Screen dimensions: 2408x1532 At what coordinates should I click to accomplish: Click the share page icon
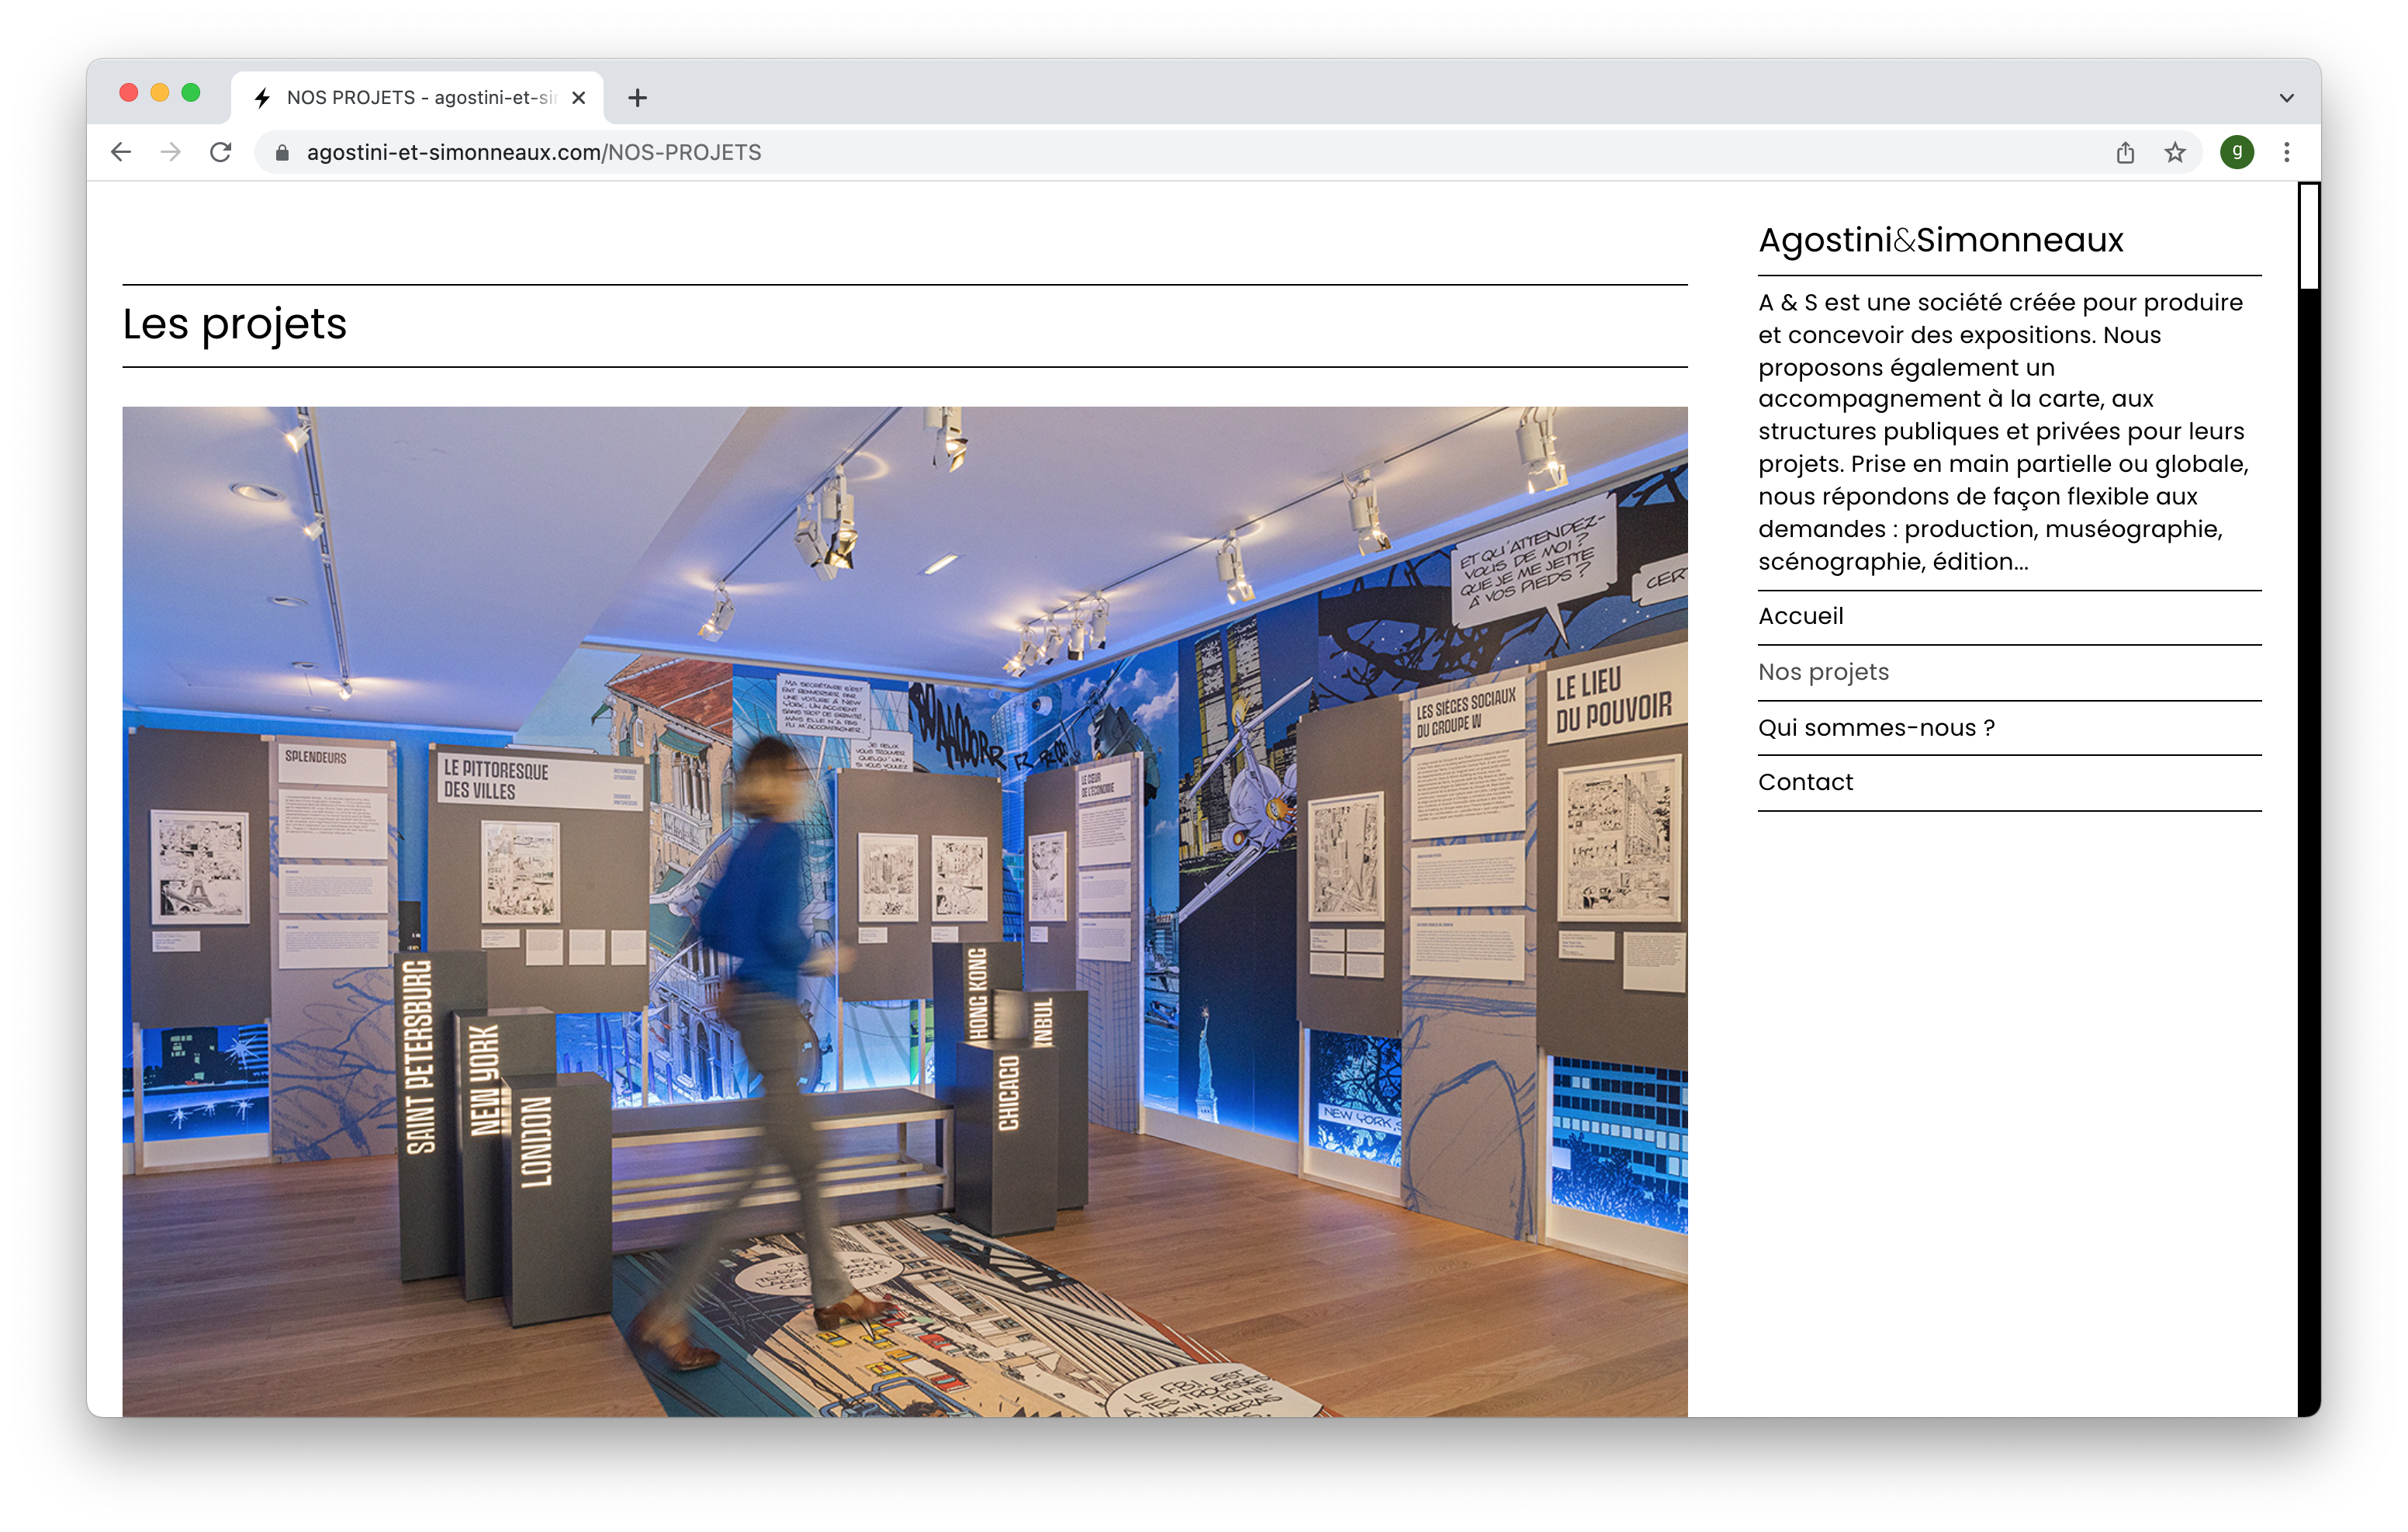pyautogui.click(x=2125, y=152)
